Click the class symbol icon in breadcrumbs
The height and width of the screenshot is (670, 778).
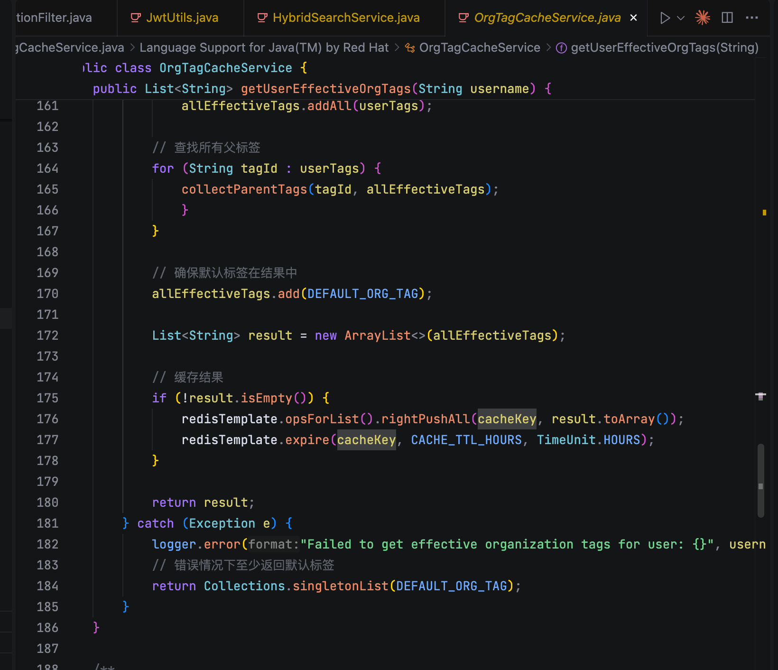pos(410,48)
